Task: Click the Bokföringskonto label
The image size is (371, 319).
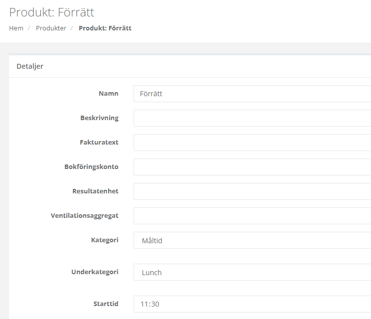Action: 91,167
